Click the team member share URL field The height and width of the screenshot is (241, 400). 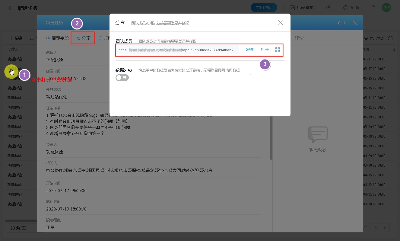178,50
